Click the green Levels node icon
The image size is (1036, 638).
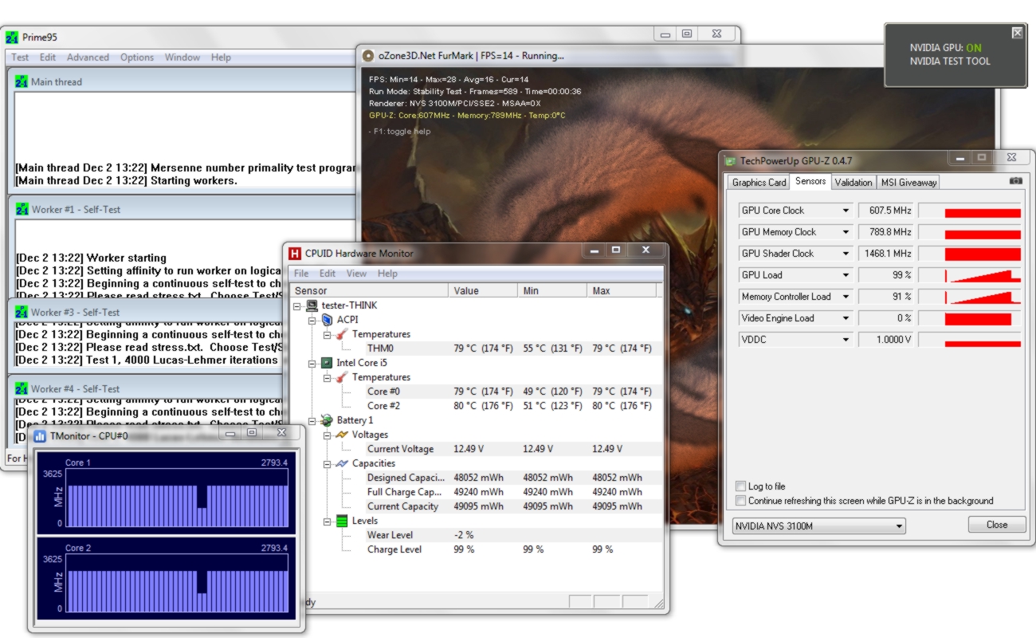click(x=341, y=521)
